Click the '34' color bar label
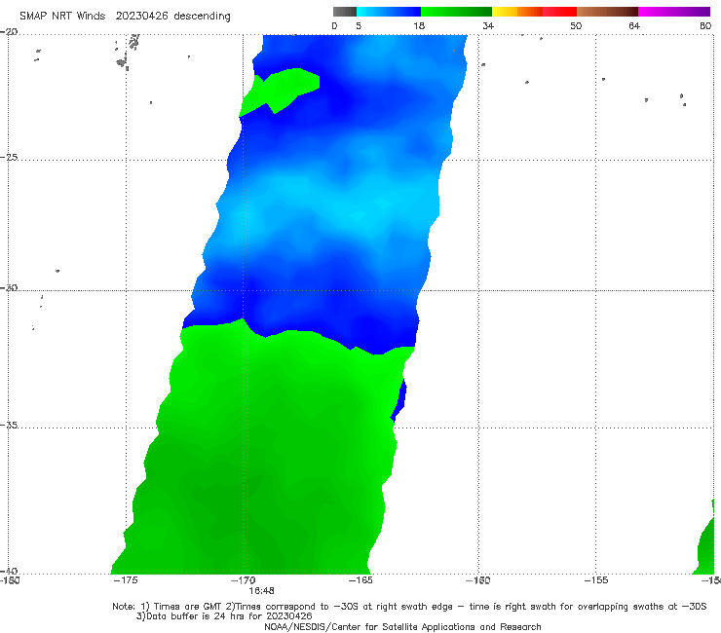721x633 pixels. click(488, 26)
